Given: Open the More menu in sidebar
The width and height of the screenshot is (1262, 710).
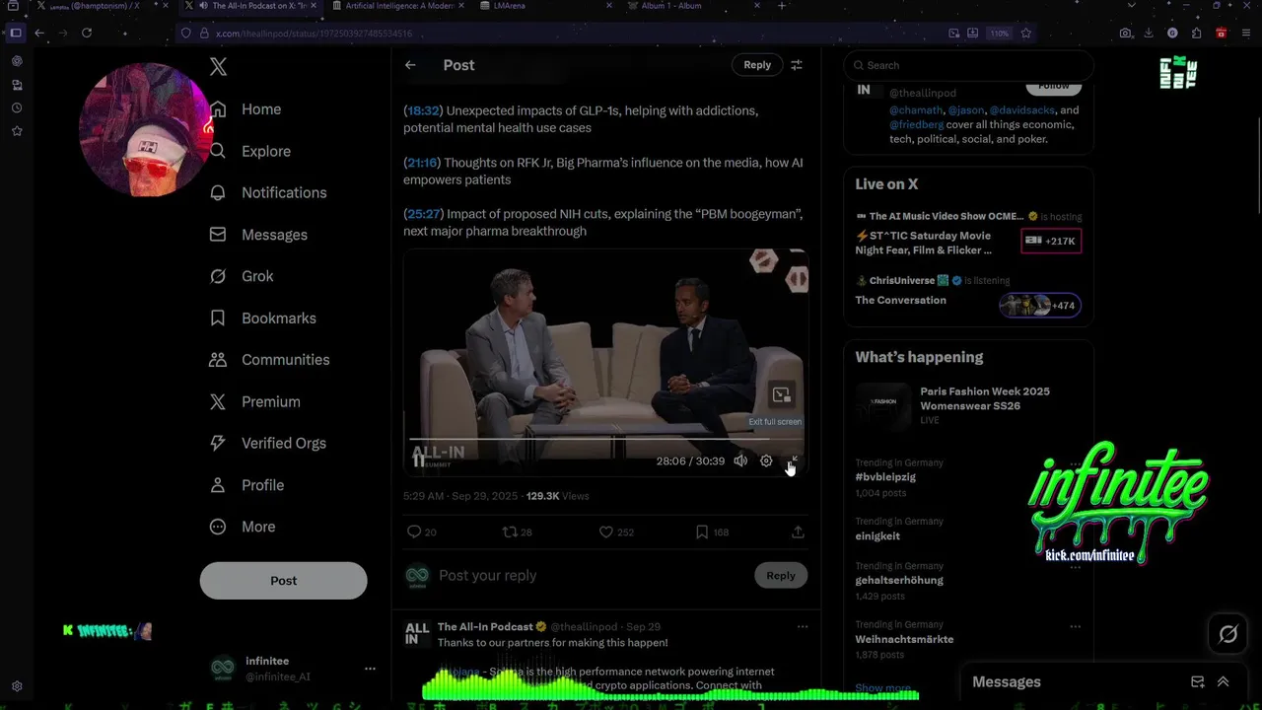Looking at the screenshot, I should (243, 527).
